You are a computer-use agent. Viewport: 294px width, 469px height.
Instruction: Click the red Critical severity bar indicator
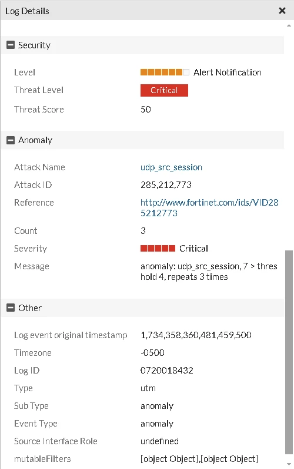pyautogui.click(x=158, y=248)
